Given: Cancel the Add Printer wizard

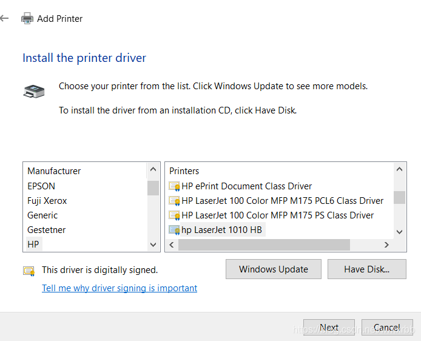Looking at the screenshot, I should [x=387, y=327].
